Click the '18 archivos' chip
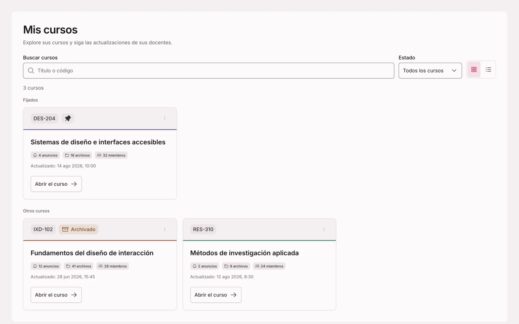This screenshot has height=324, width=519. click(77, 155)
